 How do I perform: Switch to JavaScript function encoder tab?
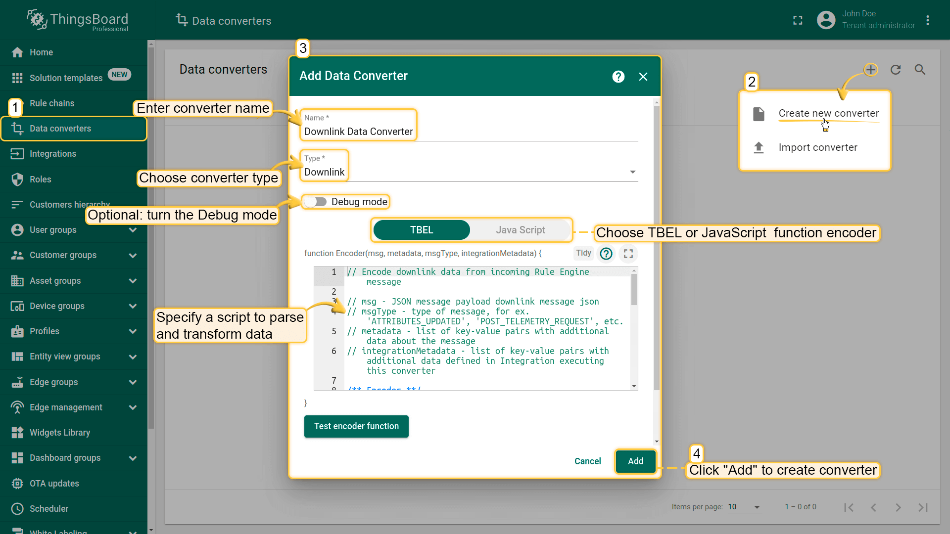point(521,229)
